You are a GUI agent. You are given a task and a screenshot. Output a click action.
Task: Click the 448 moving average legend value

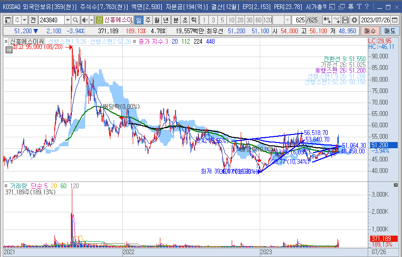coord(210,41)
